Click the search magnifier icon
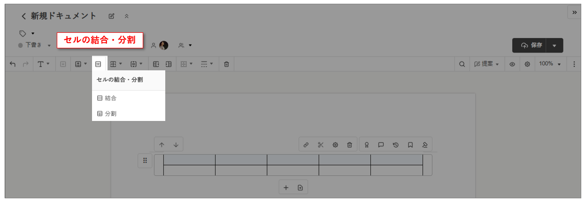The image size is (585, 203). tap(462, 64)
